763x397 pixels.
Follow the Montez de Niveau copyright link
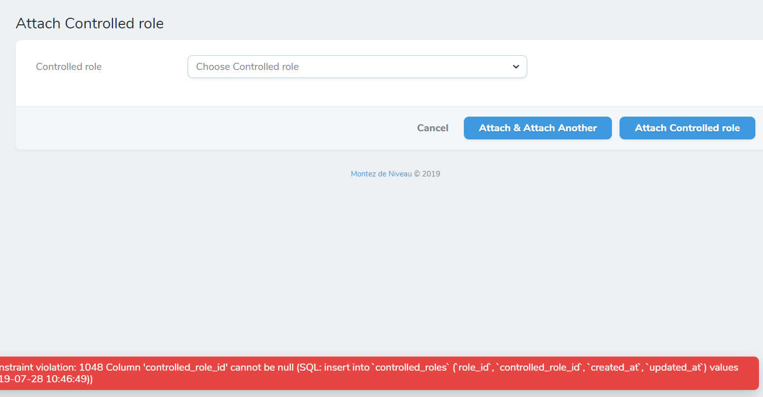381,173
